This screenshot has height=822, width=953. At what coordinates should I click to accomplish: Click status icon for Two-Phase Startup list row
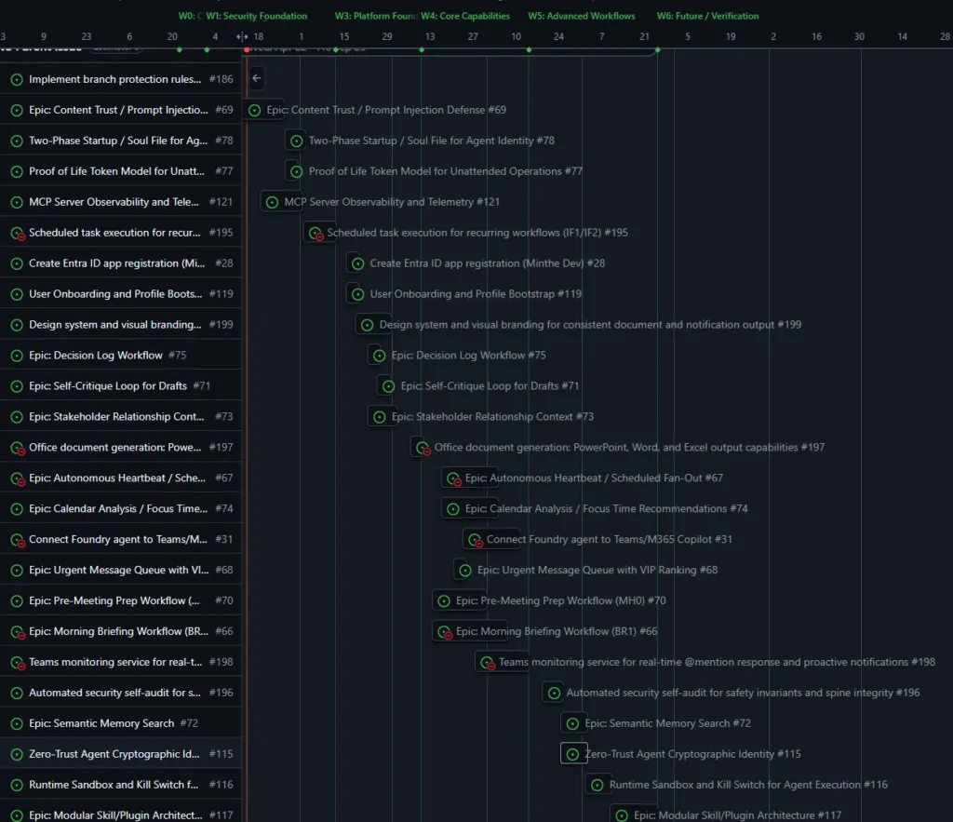17,141
